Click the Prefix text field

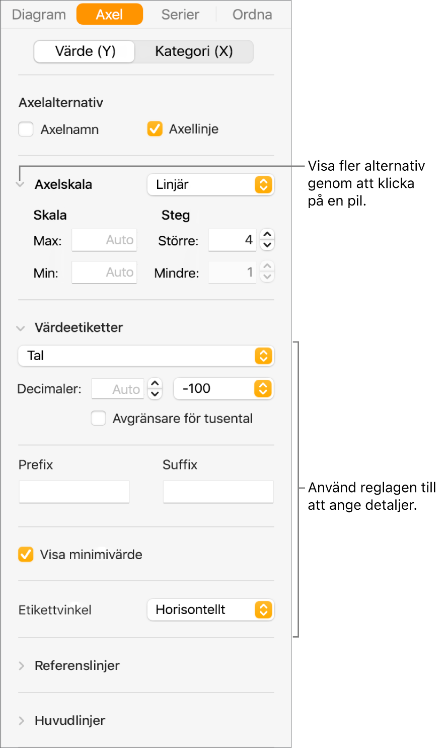click(x=74, y=492)
